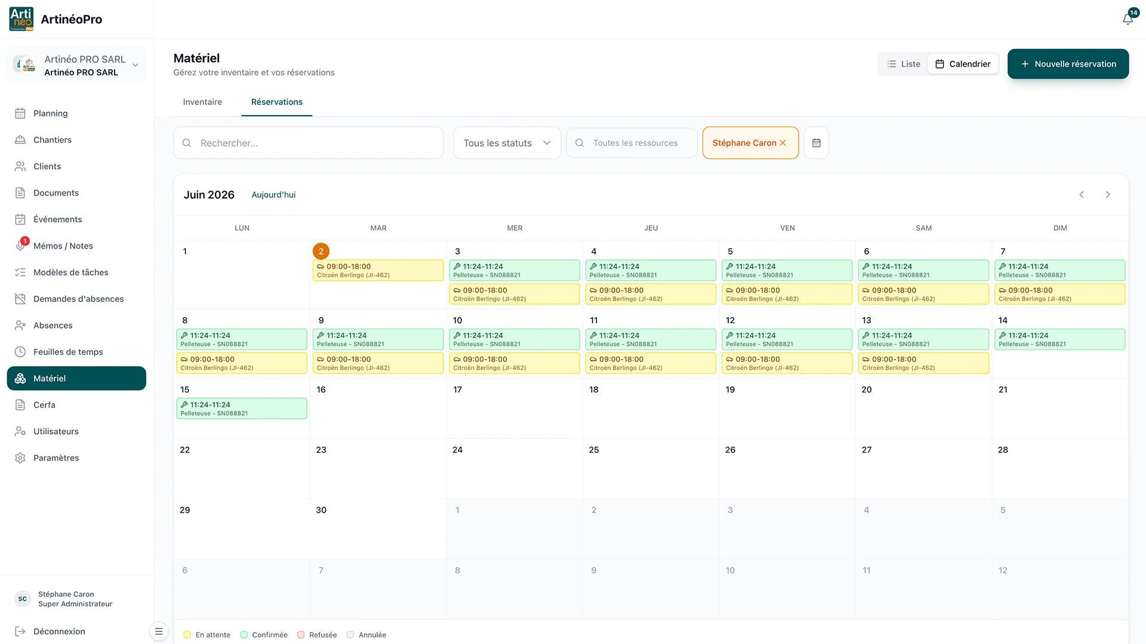
Task: Go to Chantiers section
Action: [x=76, y=140]
